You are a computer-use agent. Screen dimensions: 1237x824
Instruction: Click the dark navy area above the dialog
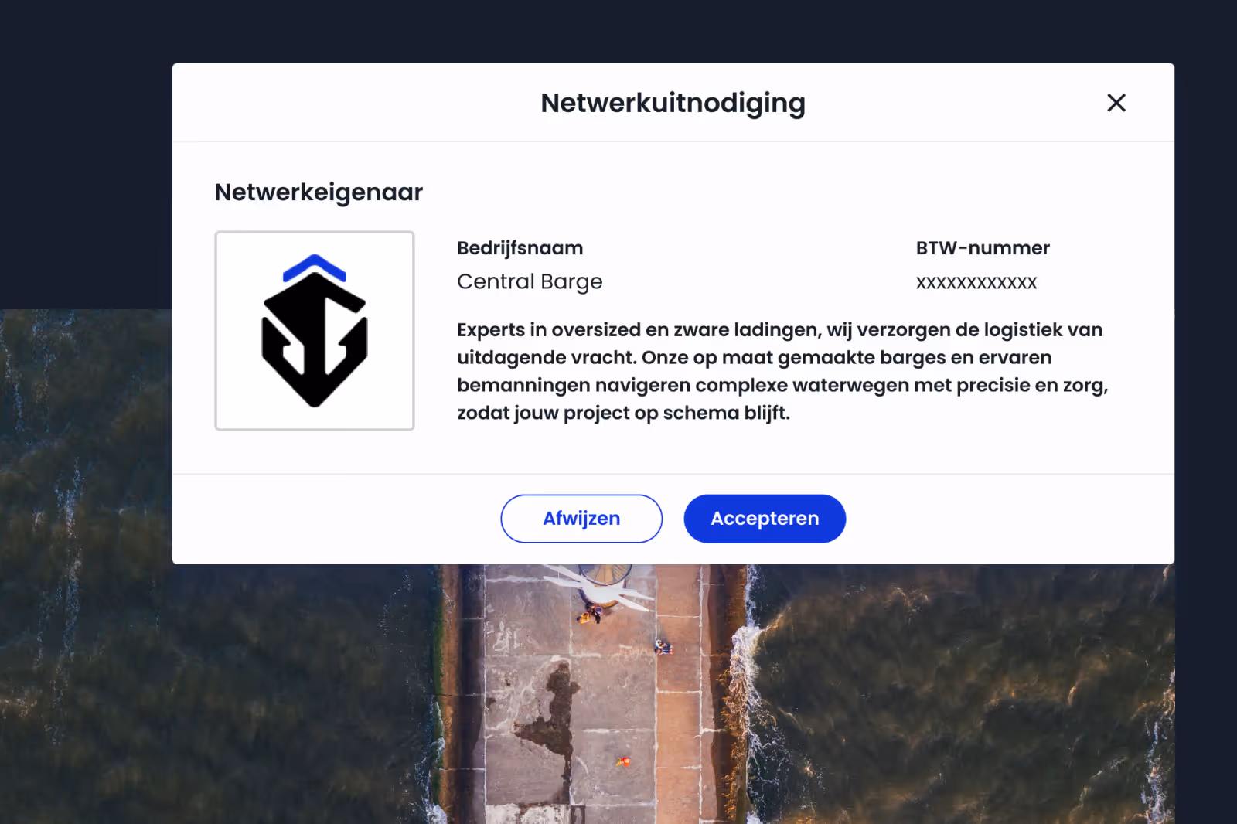click(x=618, y=31)
